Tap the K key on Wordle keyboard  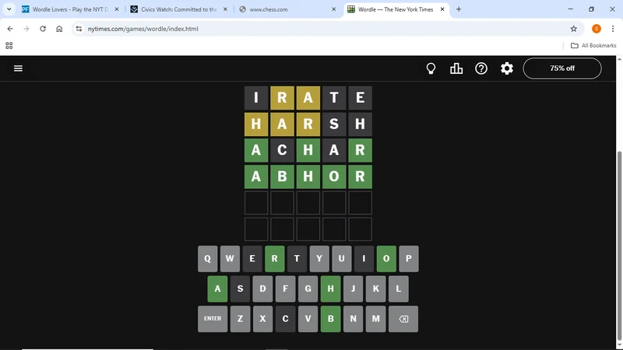376,289
